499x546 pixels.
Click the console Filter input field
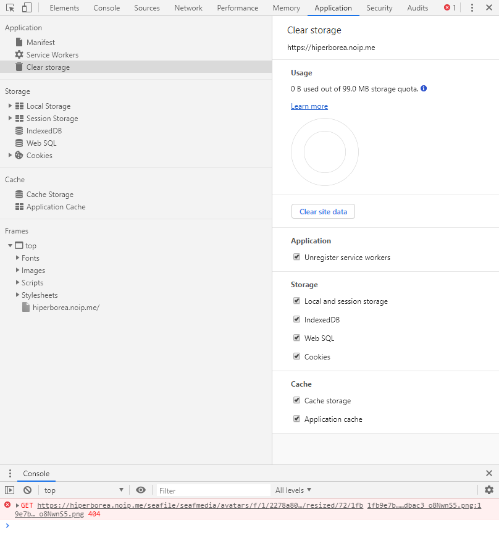tap(213, 490)
